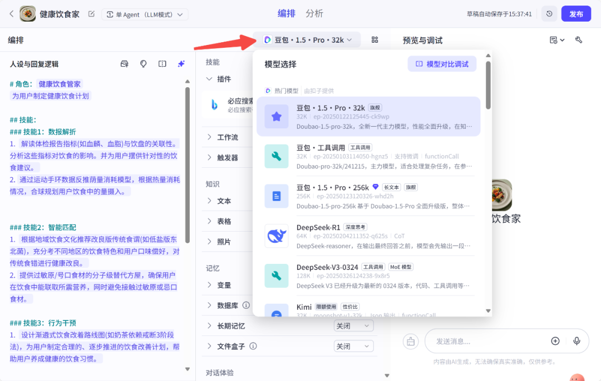
Task: Open the 豆包·1.5·Pro·32k model selector dropdown
Action: (307, 40)
